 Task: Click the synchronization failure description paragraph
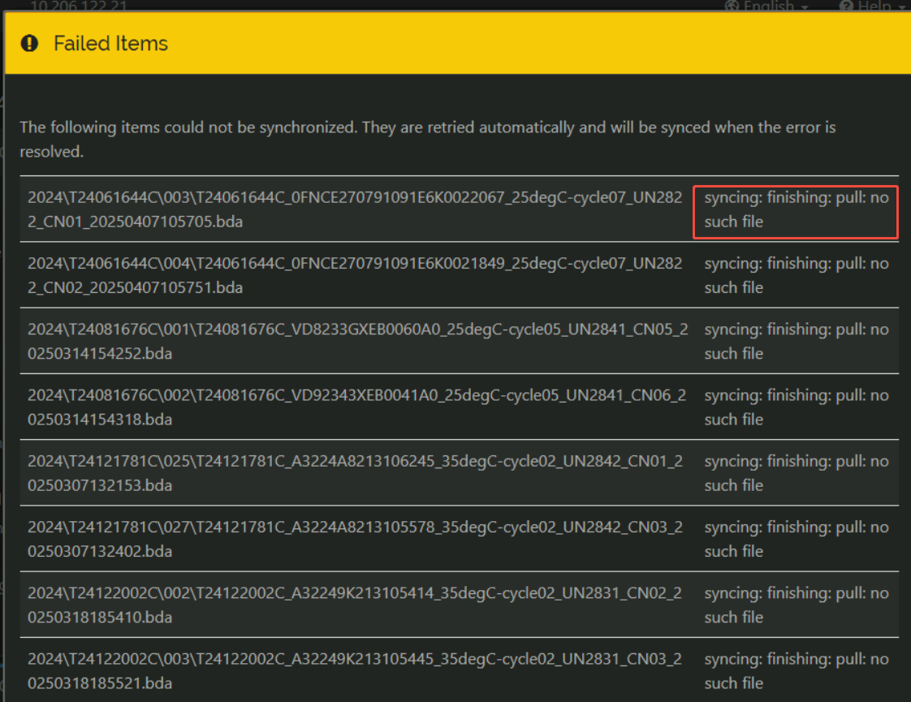(x=428, y=140)
